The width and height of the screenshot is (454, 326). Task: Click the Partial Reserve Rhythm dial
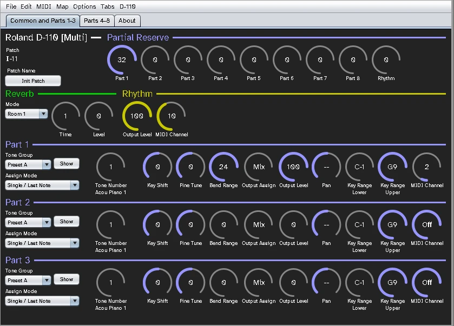386,59
